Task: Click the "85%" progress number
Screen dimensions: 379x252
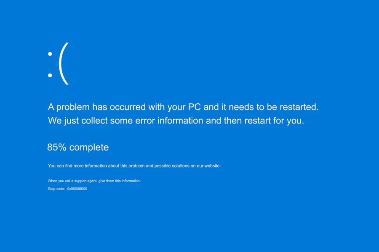Action: pyautogui.click(x=57, y=147)
